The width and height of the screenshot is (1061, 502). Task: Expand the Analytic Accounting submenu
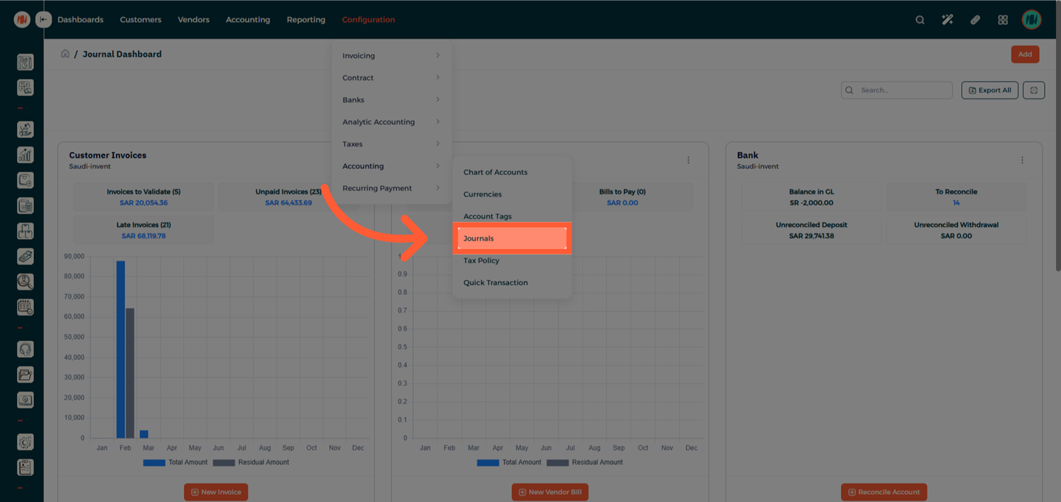(390, 122)
